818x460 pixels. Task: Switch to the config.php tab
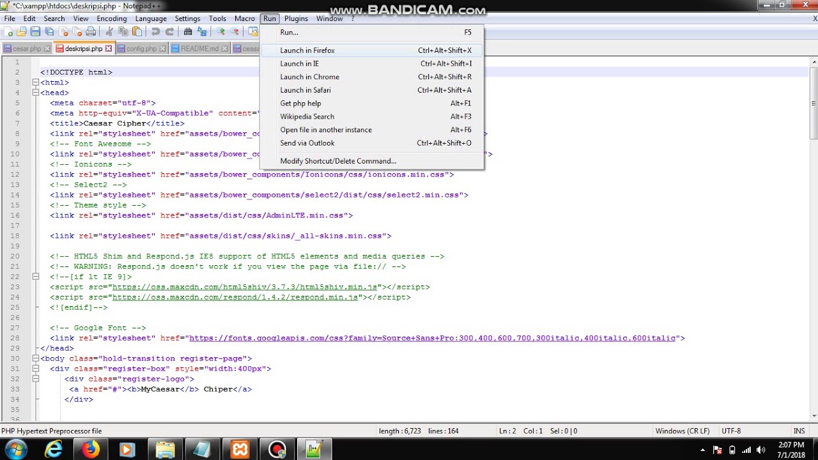[x=141, y=49]
